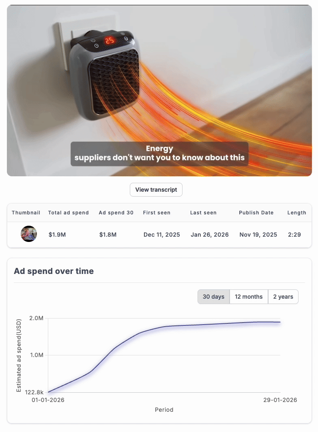Viewport: 318px width, 432px height.
Task: Click the Total ad spend column header
Action: (69, 213)
